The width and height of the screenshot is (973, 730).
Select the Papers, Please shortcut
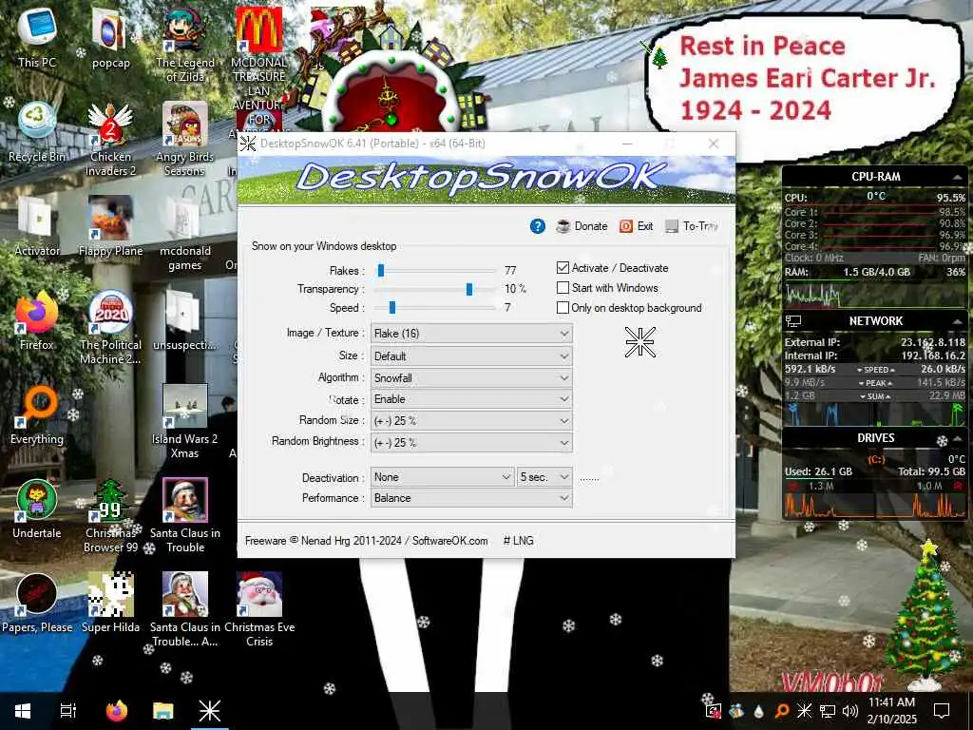pos(37,604)
